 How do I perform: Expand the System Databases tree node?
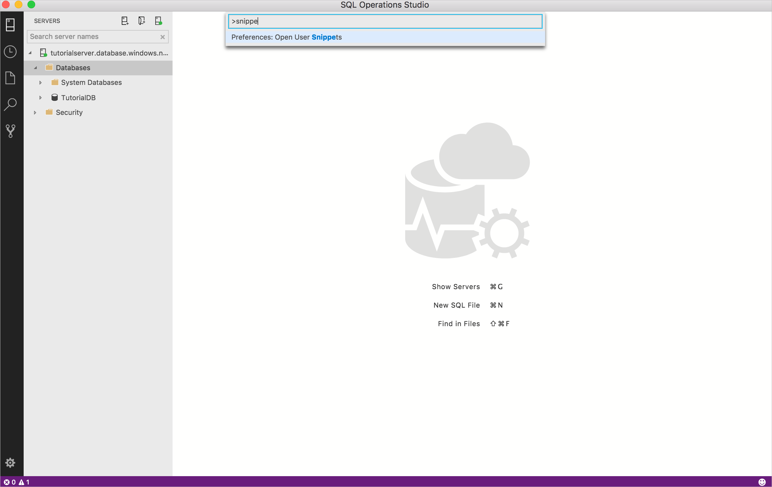point(41,82)
